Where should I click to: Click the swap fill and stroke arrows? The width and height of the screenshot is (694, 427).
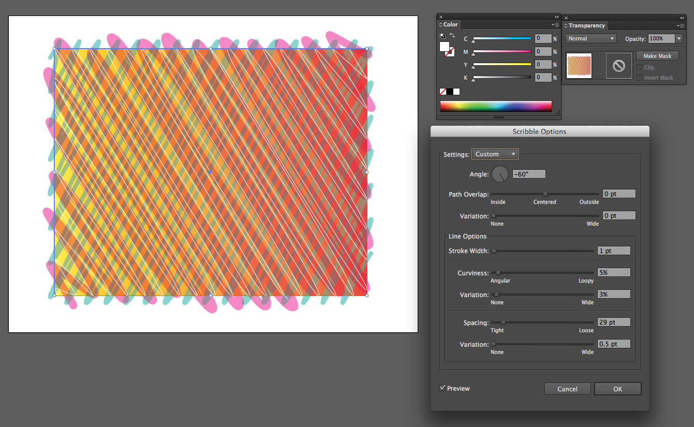point(451,34)
